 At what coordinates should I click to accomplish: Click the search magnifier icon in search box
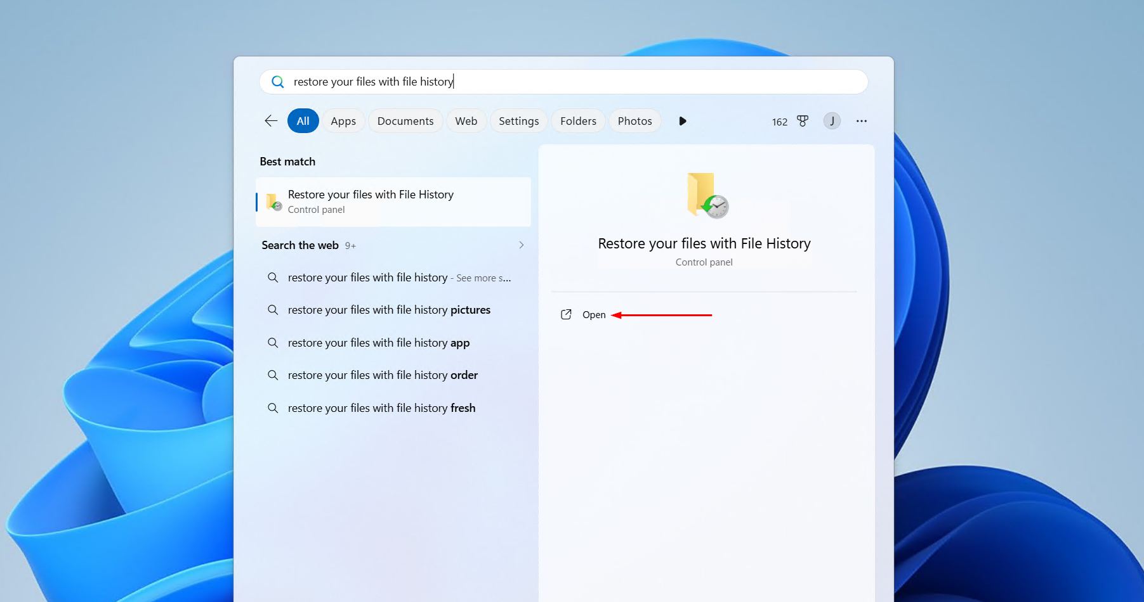point(277,82)
